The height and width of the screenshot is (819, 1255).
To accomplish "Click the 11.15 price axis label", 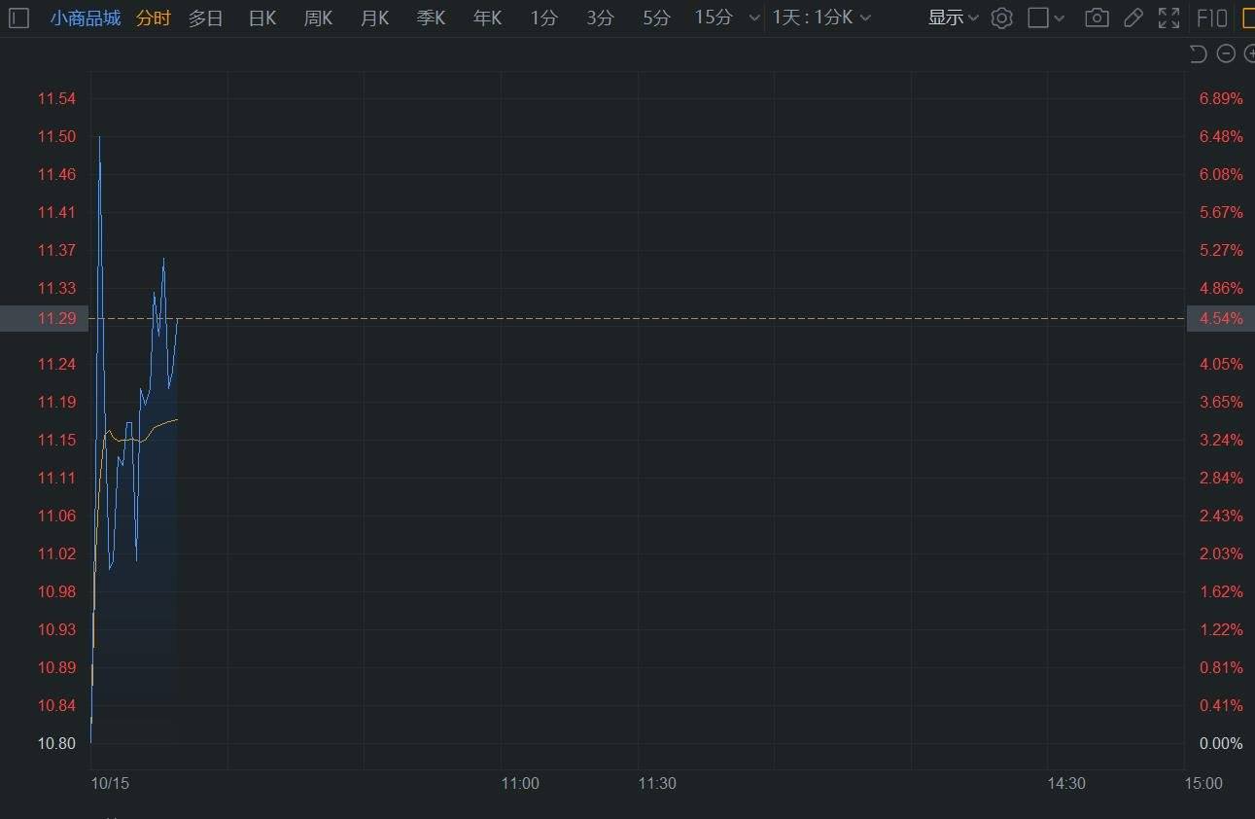I will click(56, 440).
